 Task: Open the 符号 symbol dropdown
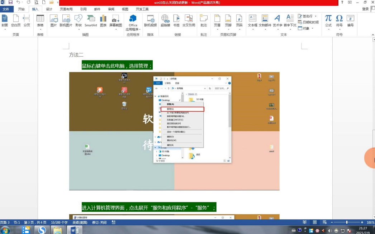click(339, 22)
